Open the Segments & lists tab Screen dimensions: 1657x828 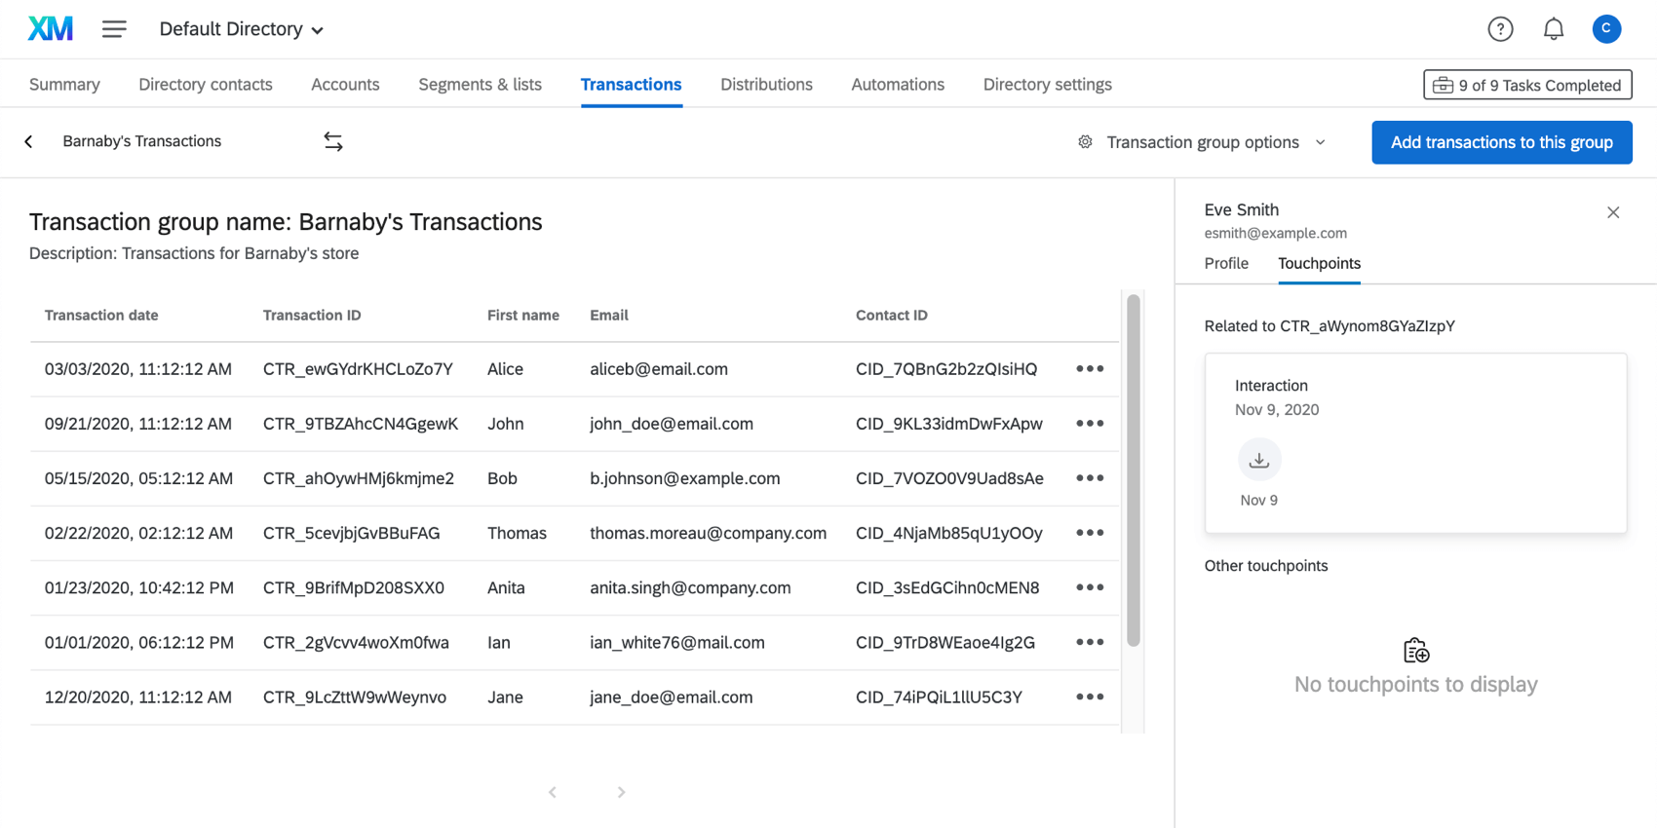coord(480,85)
